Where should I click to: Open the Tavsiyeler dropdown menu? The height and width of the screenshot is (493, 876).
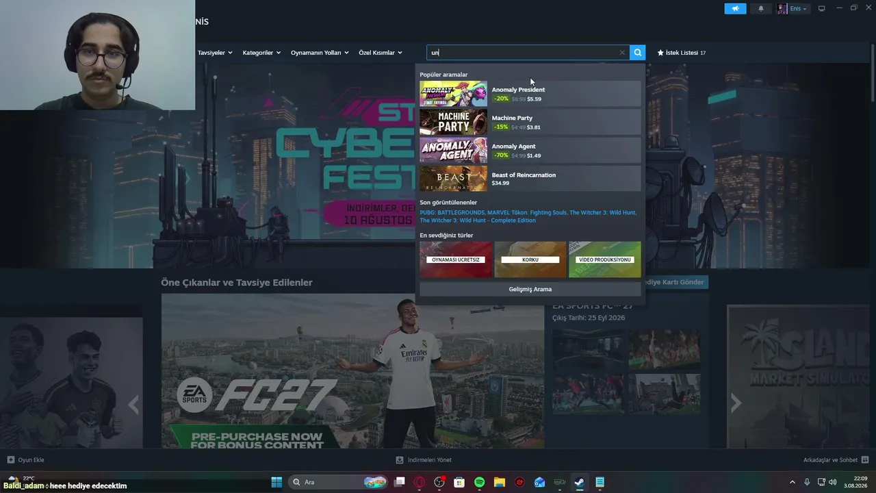tap(215, 53)
